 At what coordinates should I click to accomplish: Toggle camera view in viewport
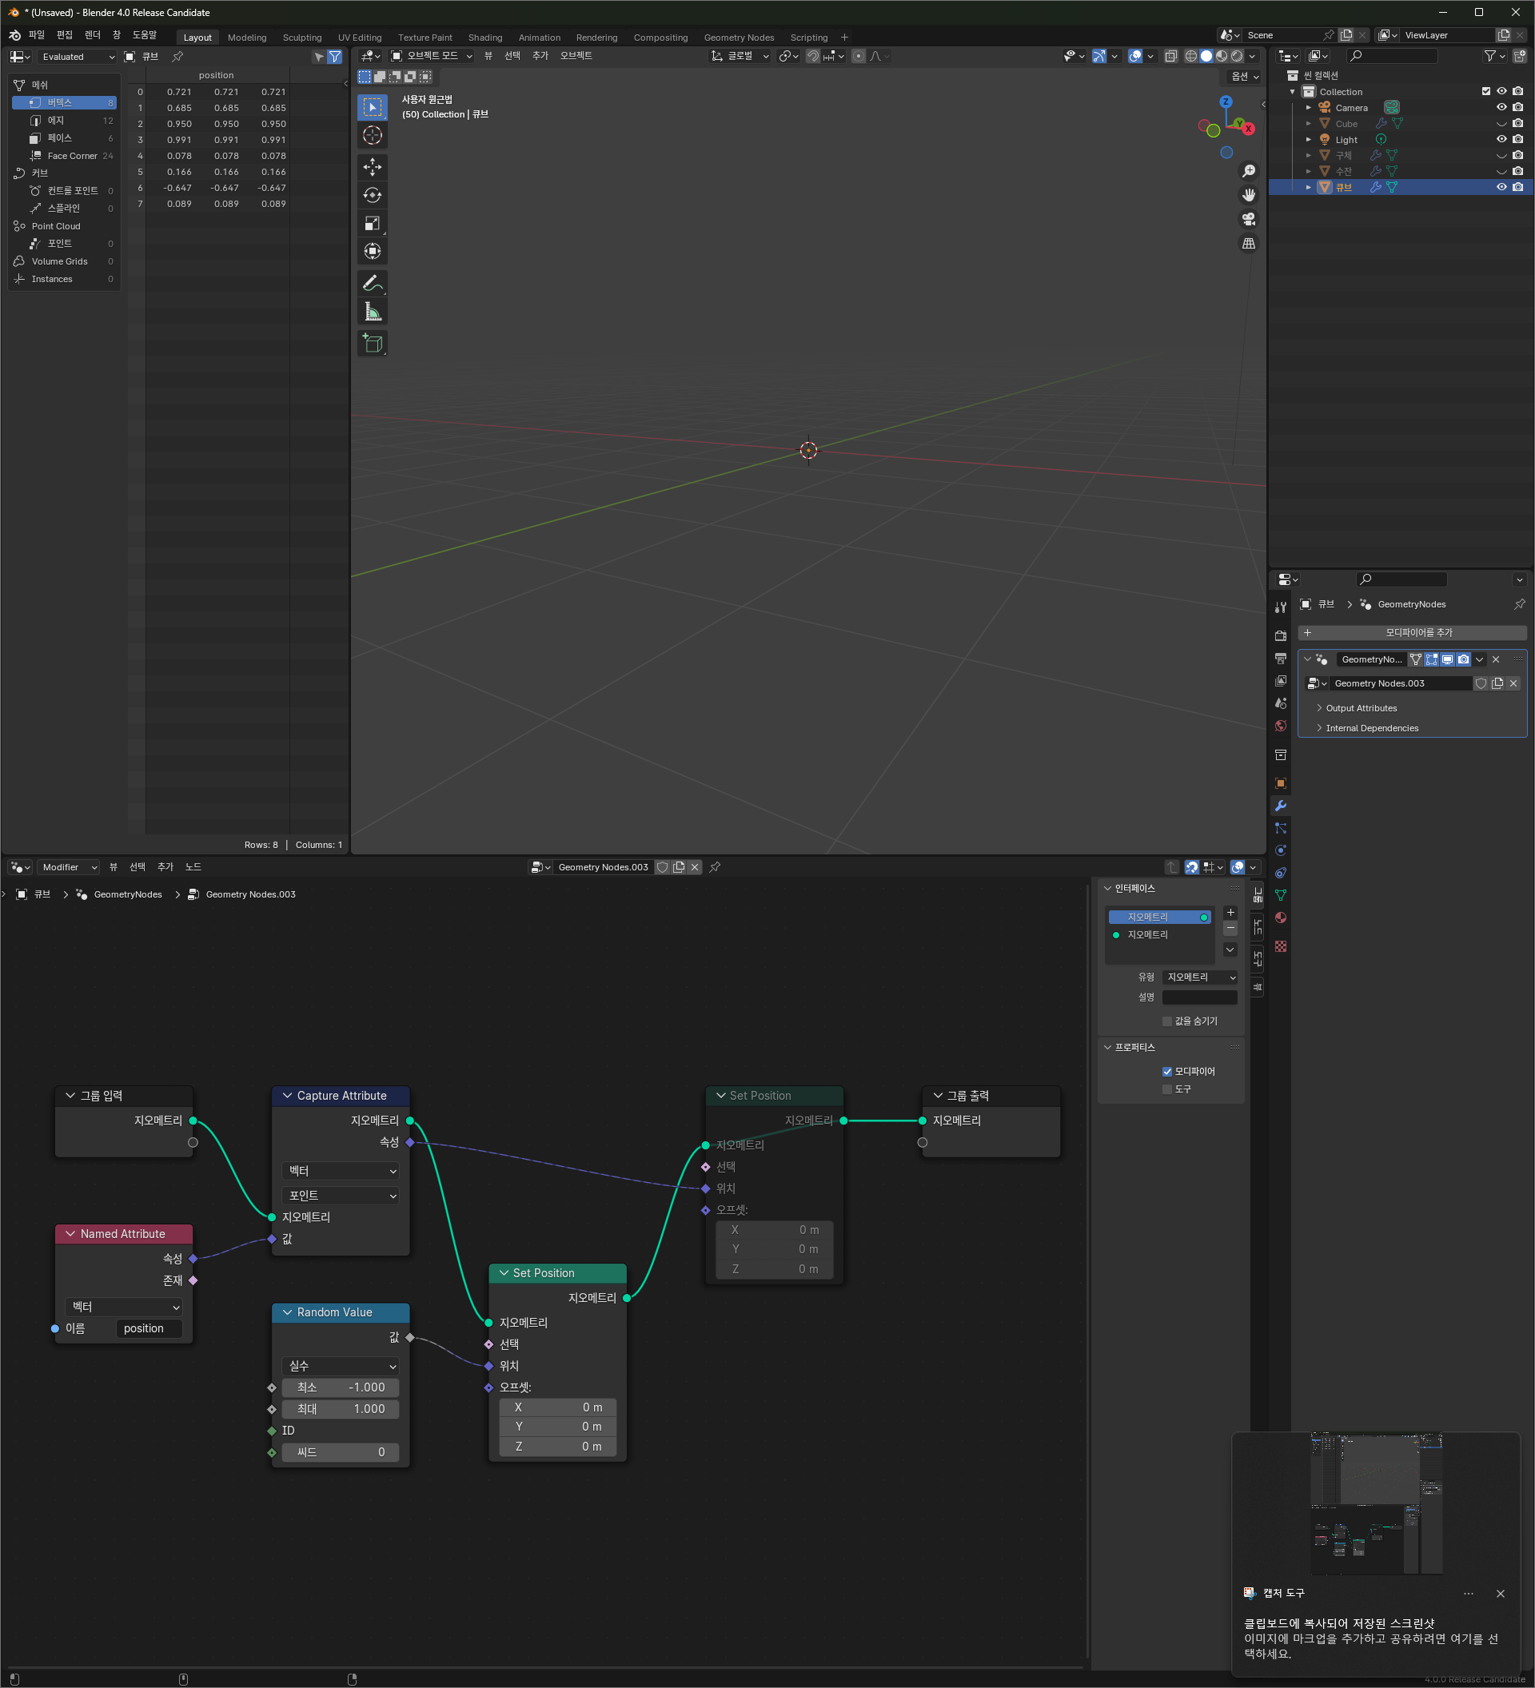[x=1248, y=218]
